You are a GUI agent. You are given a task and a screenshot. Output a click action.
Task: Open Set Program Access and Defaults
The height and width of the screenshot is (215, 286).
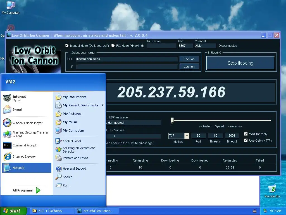[79, 149]
